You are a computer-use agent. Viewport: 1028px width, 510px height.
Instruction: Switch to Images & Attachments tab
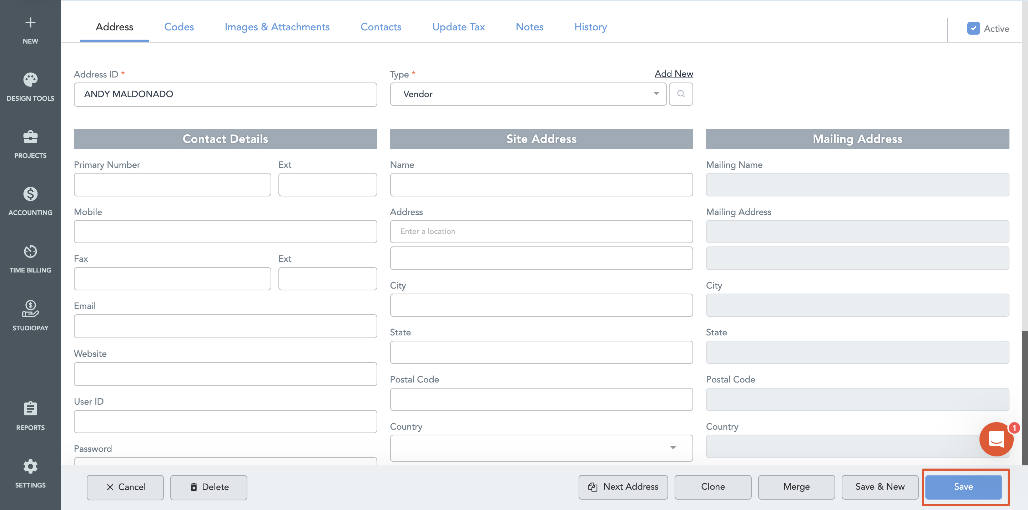click(x=277, y=27)
